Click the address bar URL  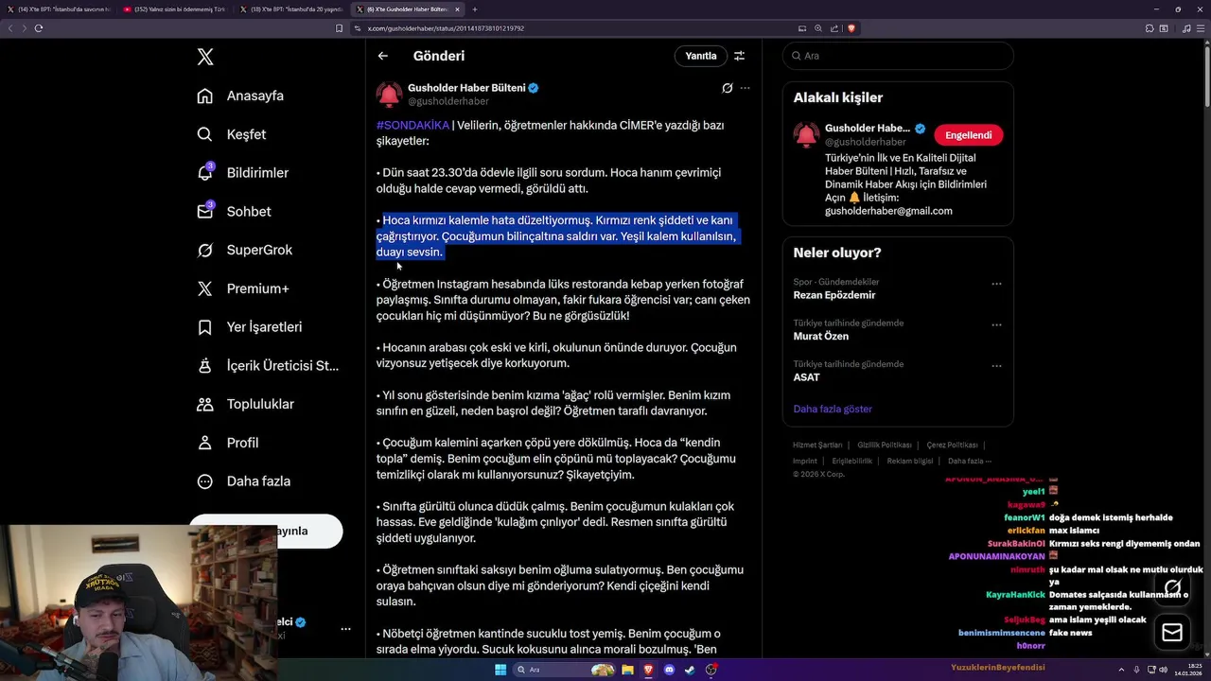[x=446, y=28]
